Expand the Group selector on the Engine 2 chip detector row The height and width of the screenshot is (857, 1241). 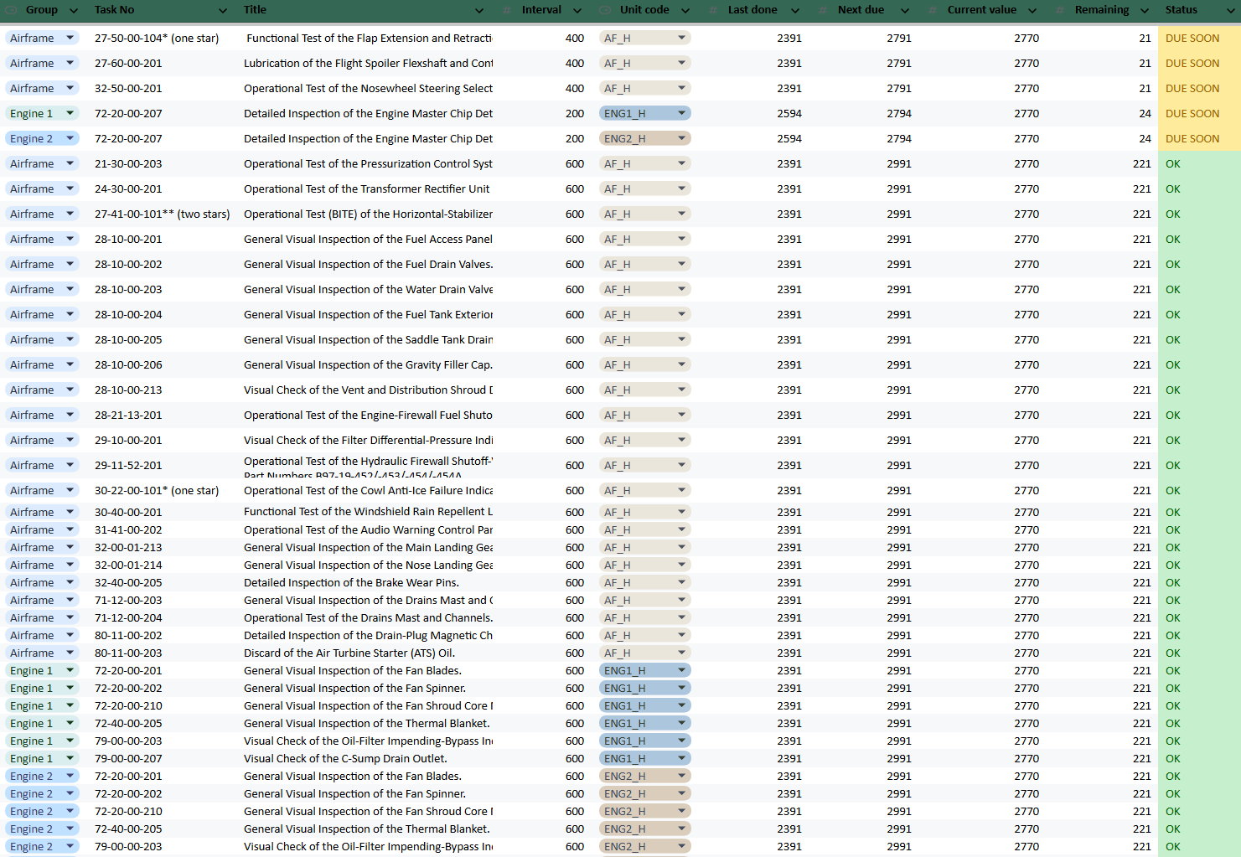click(x=71, y=138)
